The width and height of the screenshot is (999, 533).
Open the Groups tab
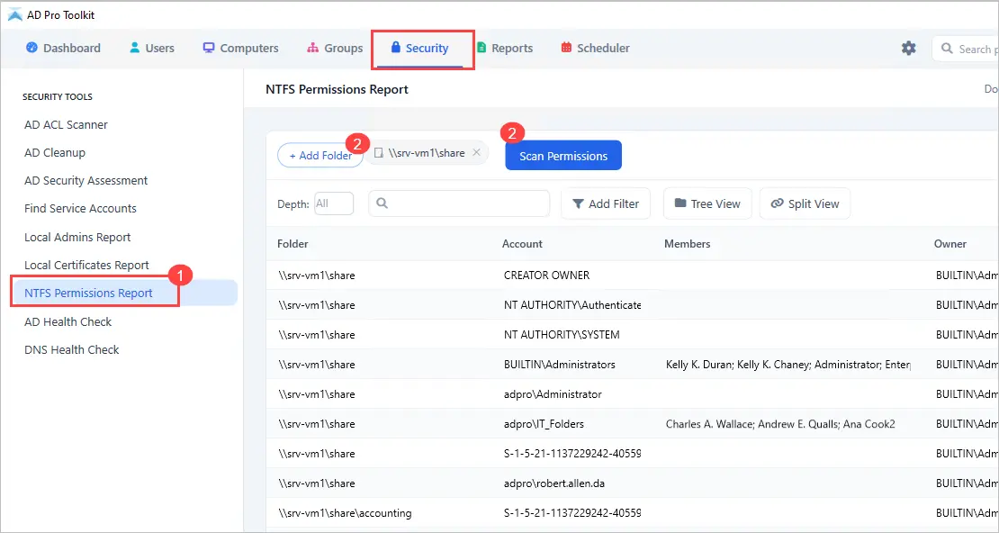tap(335, 48)
